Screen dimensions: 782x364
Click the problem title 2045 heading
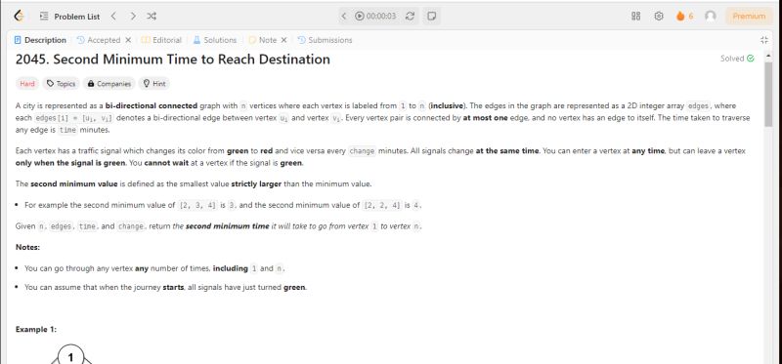coord(173,60)
